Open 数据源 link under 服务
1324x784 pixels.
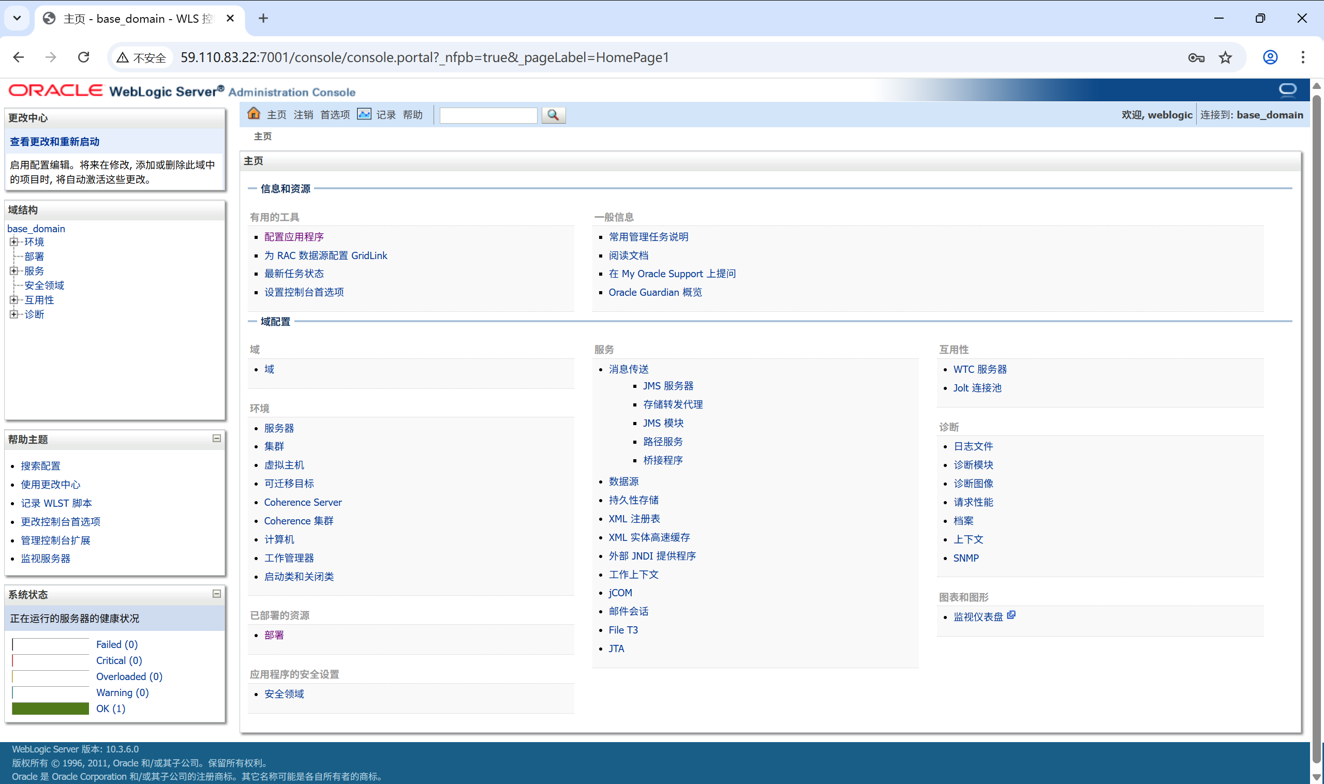pos(623,481)
